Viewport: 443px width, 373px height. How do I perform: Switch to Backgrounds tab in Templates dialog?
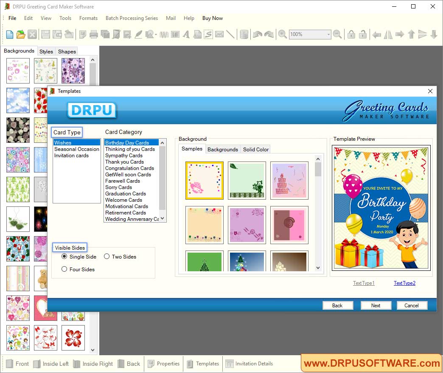(223, 149)
